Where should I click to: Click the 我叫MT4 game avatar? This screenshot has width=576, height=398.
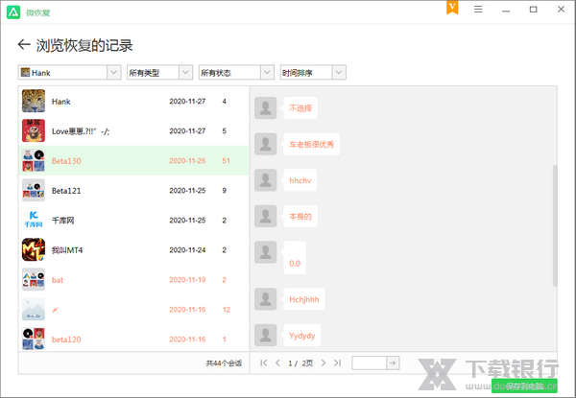(x=34, y=249)
